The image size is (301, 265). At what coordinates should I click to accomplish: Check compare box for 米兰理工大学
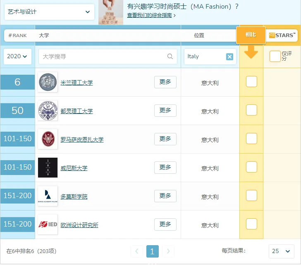pos(251,82)
